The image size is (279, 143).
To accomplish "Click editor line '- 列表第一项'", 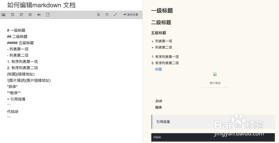I will coord(18,49).
